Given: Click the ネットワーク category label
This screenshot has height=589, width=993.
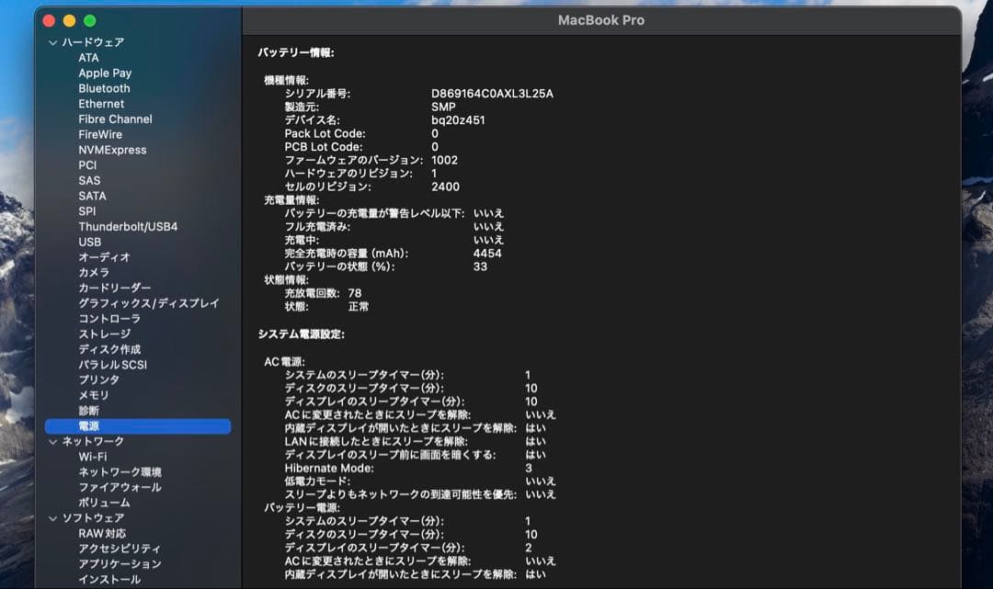Looking at the screenshot, I should point(93,442).
